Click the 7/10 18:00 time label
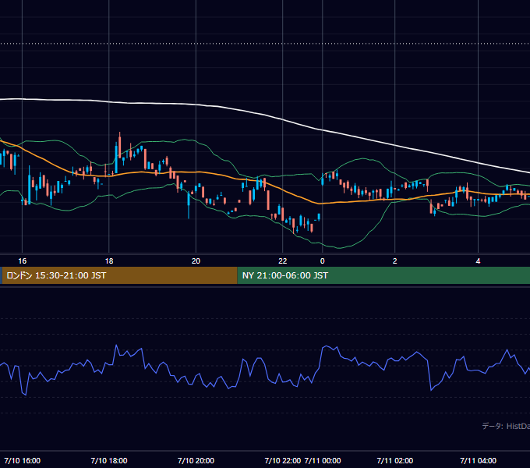Image resolution: width=530 pixels, height=468 pixels. (109, 460)
